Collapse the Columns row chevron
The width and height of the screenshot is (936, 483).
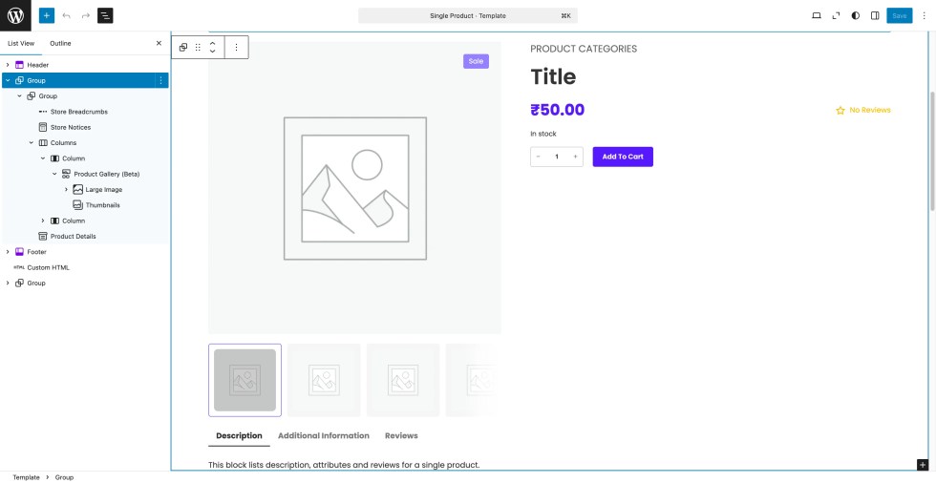point(32,143)
